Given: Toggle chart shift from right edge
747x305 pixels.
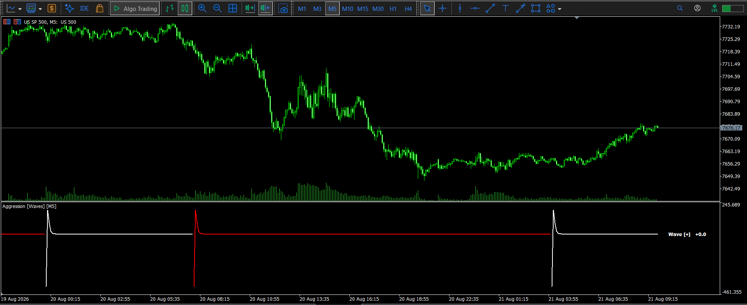Looking at the screenshot, I should point(265,9).
